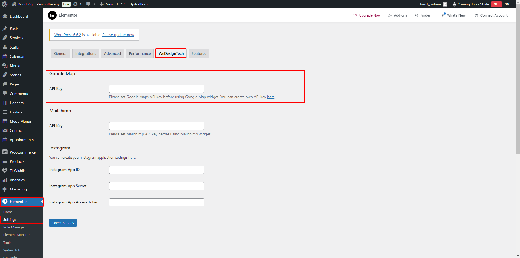The image size is (520, 258).
Task: Visit the Mind Right Psychotherapy site
Action: (36, 4)
